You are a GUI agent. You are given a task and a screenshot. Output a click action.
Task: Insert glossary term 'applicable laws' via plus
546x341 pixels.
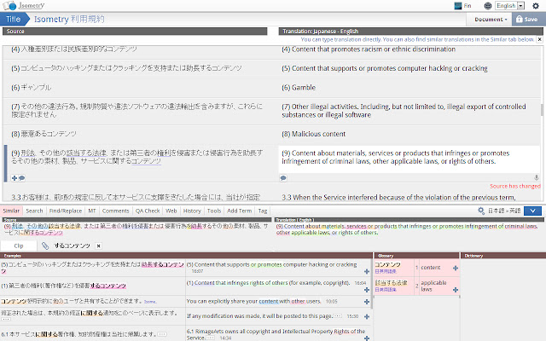456,290
